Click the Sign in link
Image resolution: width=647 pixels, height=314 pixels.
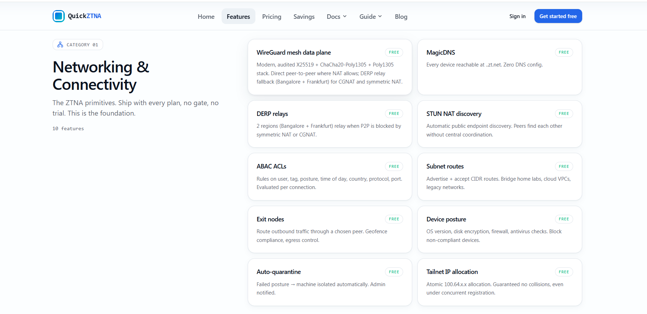click(x=517, y=16)
